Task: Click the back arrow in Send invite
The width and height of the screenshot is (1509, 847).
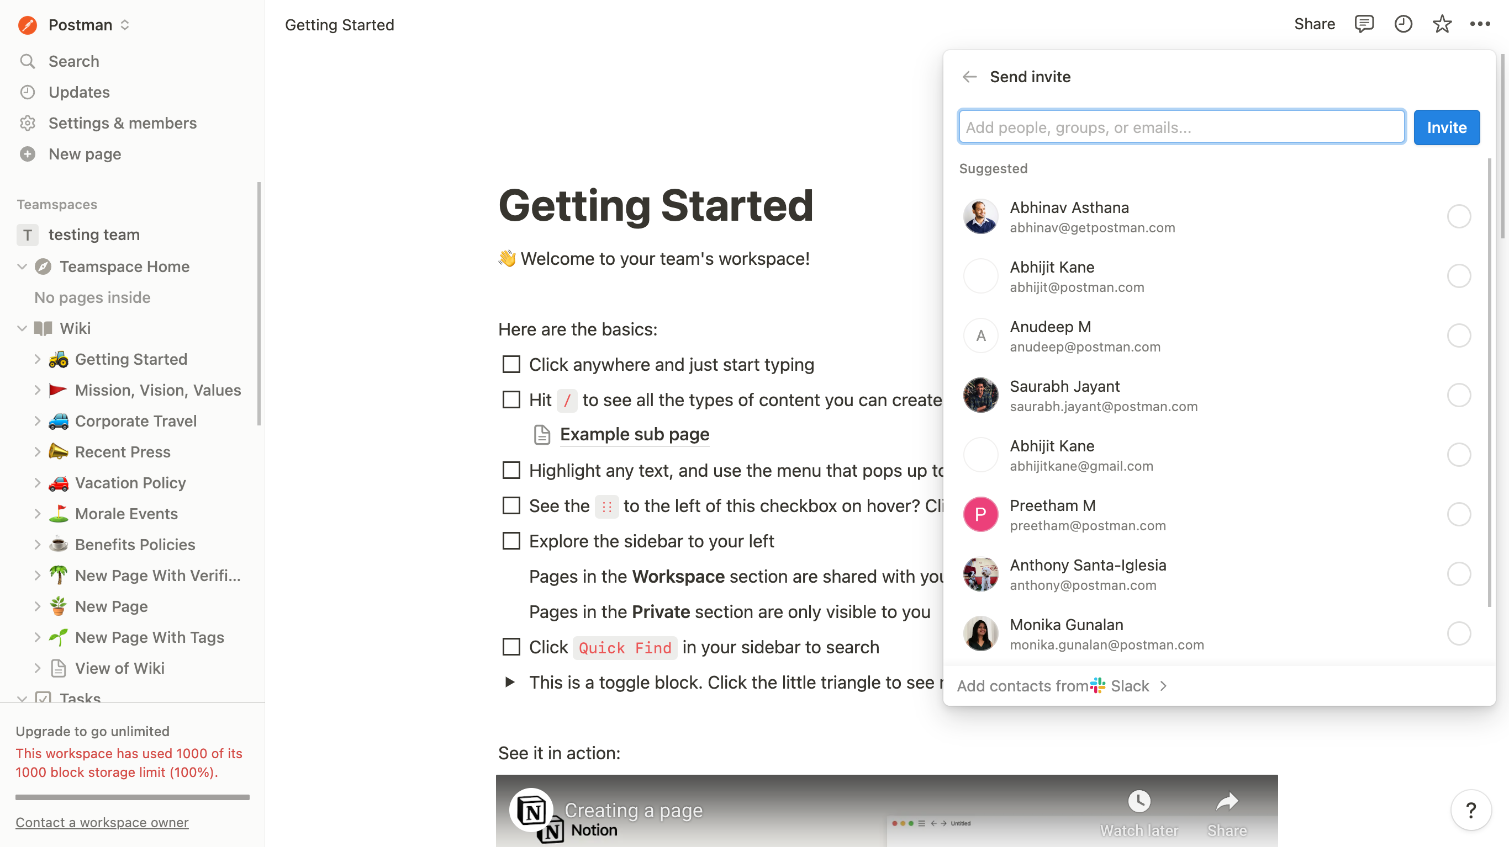Action: pos(969,77)
